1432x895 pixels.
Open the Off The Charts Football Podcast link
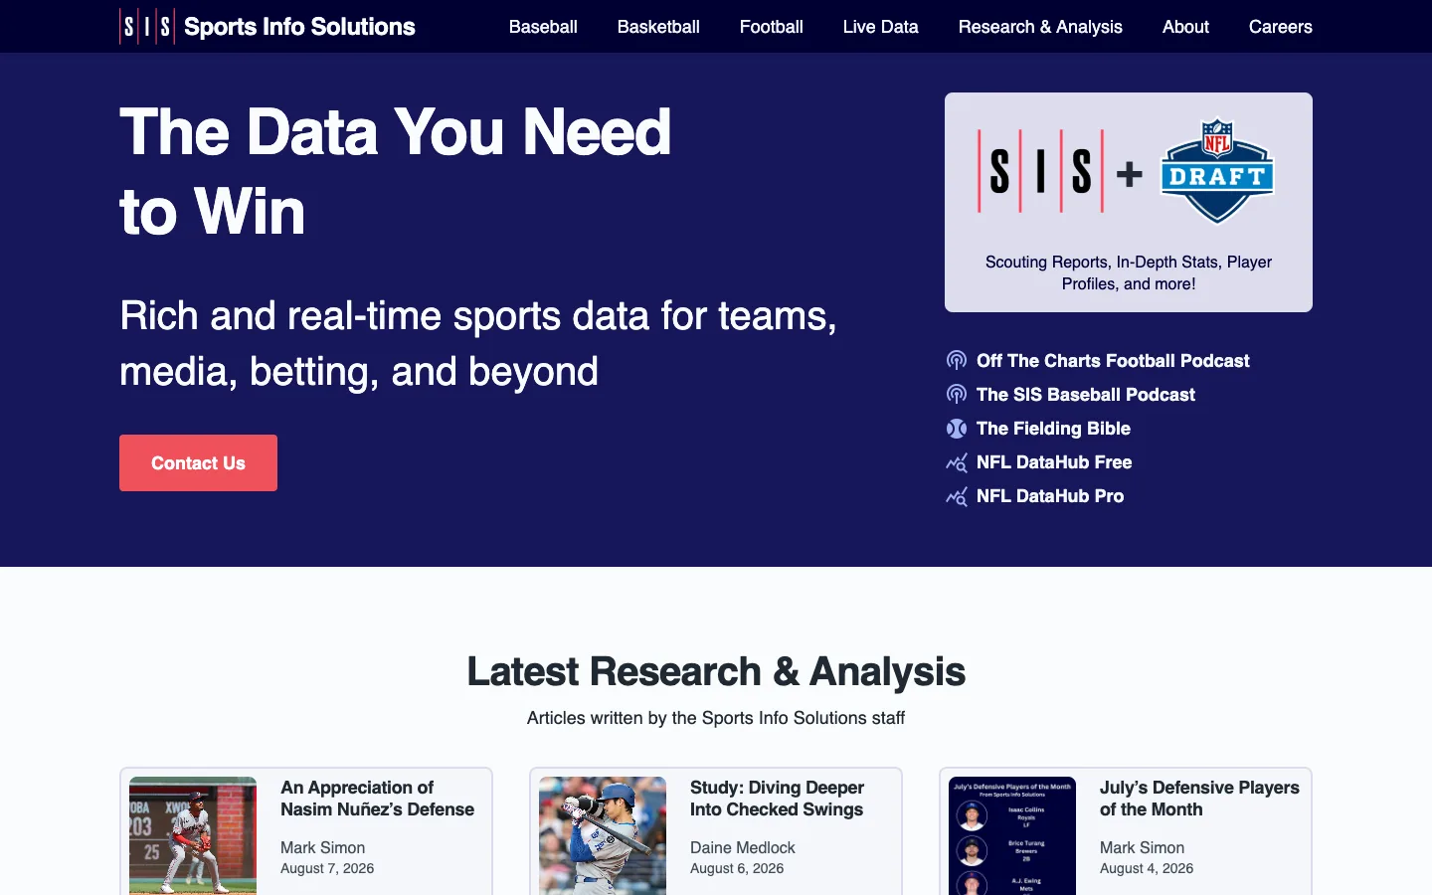pyautogui.click(x=1113, y=361)
